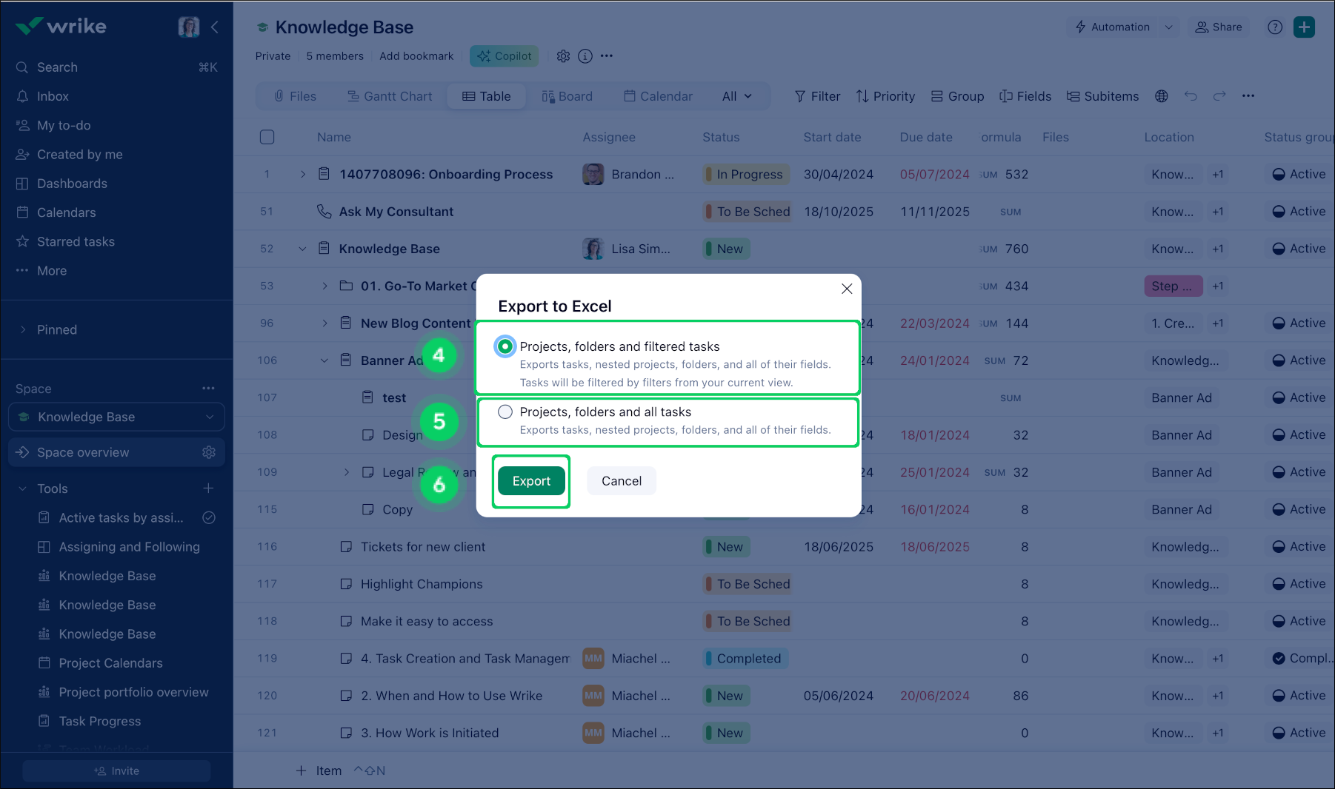This screenshot has width=1335, height=789.
Task: Select Projects, folders and filtered tasks option
Action: [x=505, y=346]
